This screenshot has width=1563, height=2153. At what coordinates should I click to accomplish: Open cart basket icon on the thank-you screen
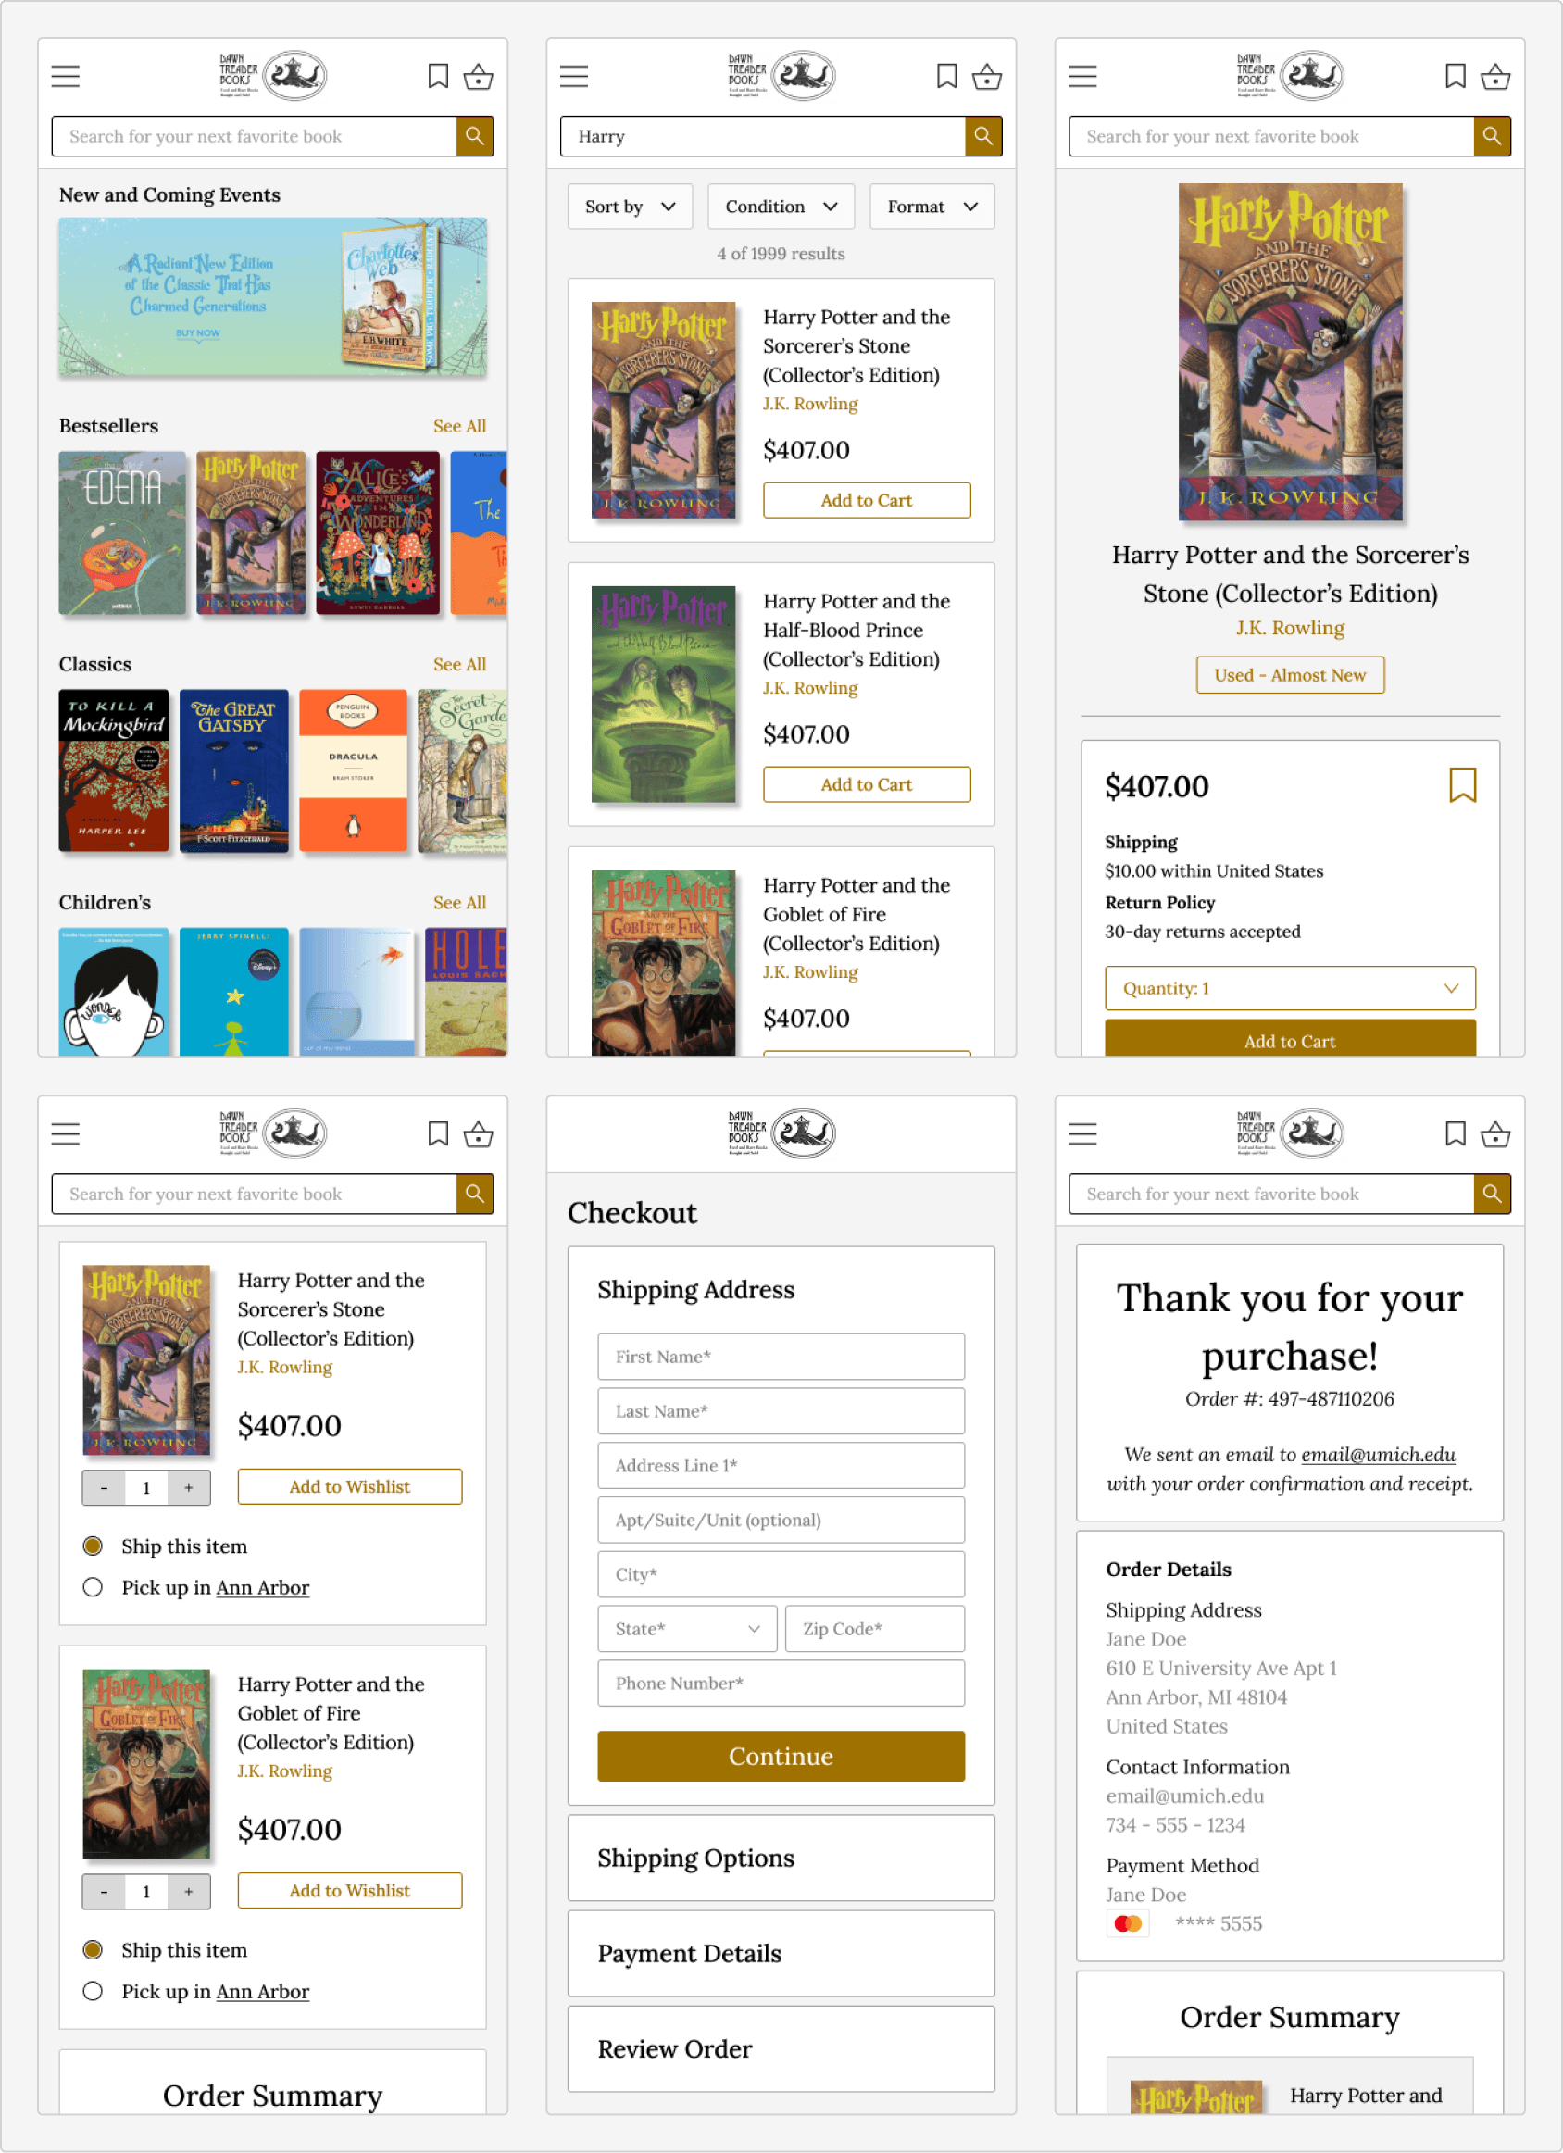pos(1495,1133)
